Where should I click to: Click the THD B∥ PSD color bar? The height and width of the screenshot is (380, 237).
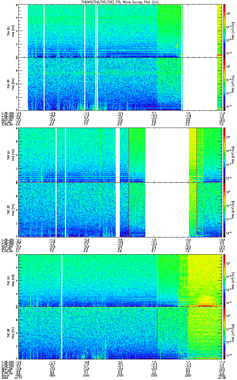pos(225,210)
